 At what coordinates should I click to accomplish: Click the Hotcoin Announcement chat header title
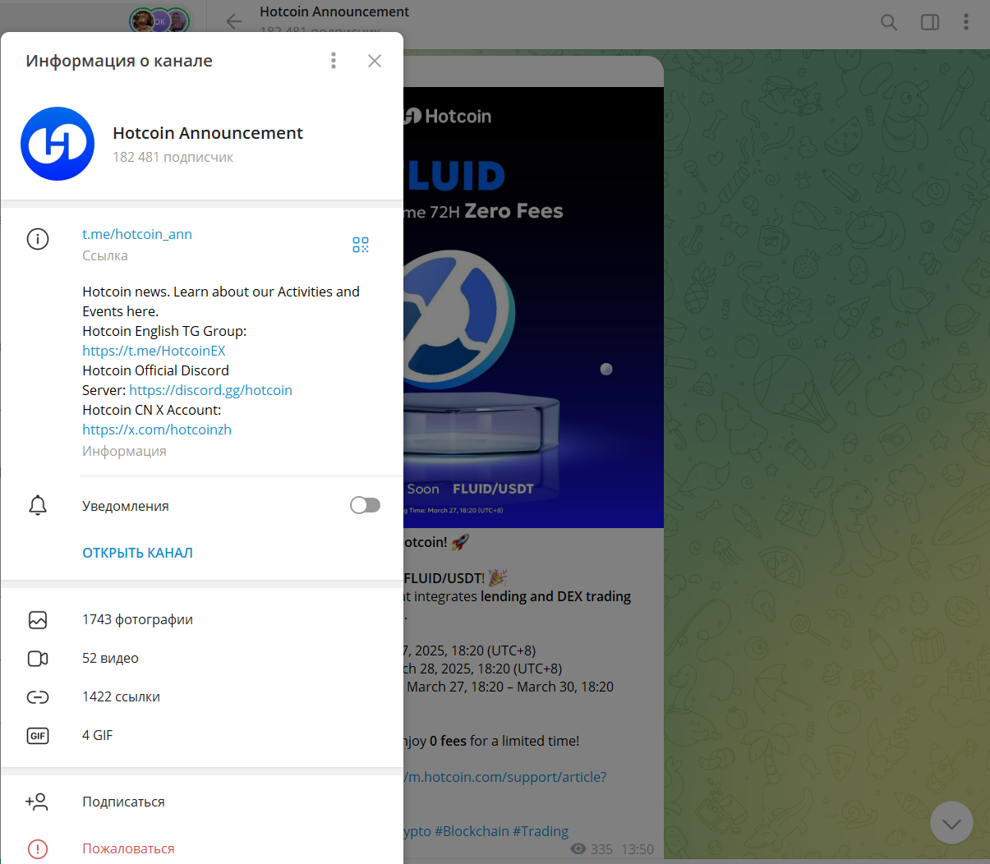pos(334,11)
